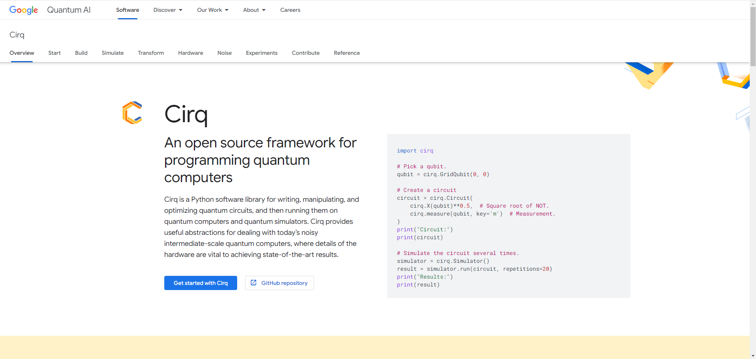
Task: Click the 'import cirq' code line
Action: tap(415, 151)
